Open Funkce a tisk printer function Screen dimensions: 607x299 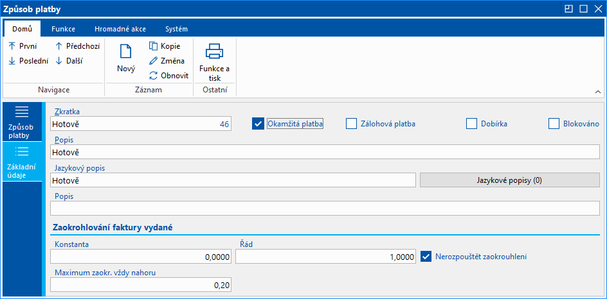coord(215,62)
